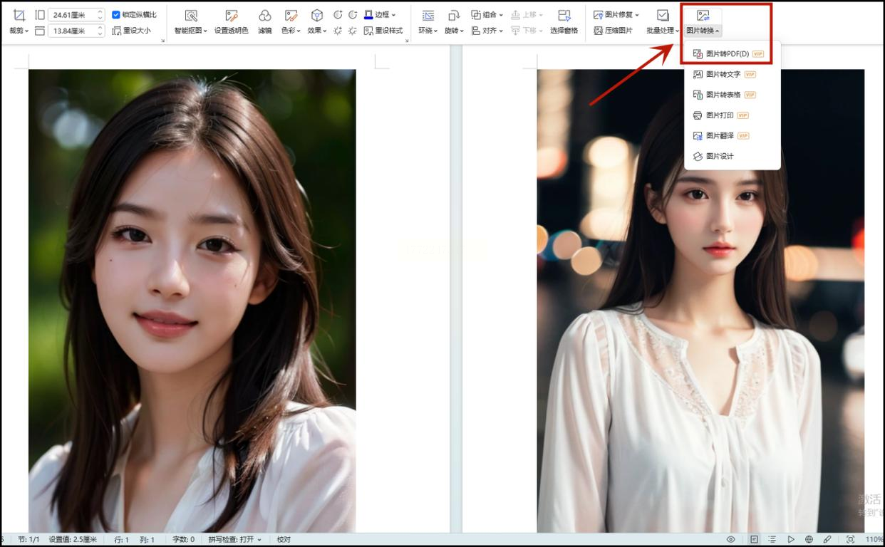Select the left portrait image
Viewport: 885px width, 547px height.
[192, 299]
